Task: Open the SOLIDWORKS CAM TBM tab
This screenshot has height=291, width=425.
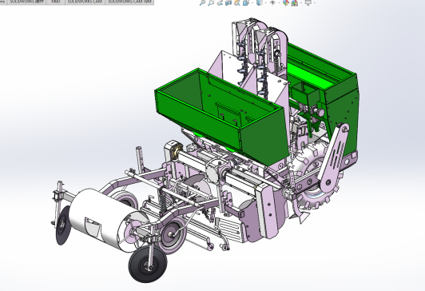Action: click(x=129, y=2)
